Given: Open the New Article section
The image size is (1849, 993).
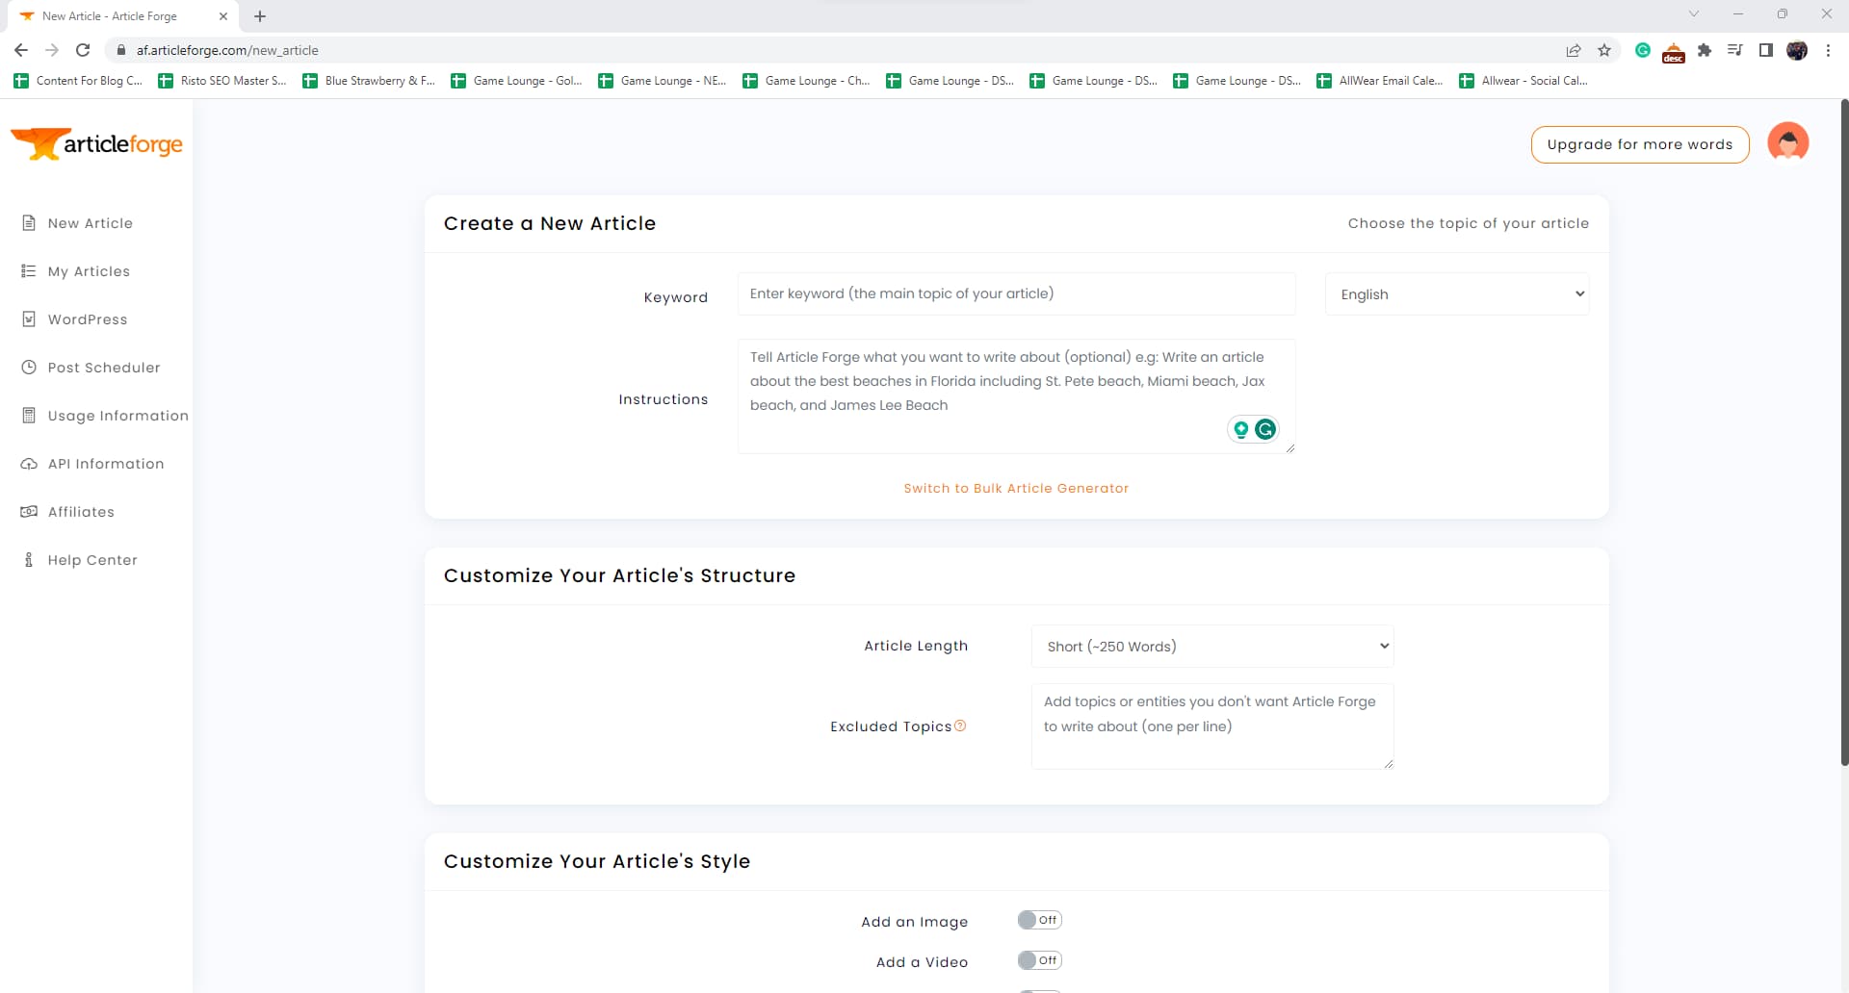Looking at the screenshot, I should pos(90,222).
